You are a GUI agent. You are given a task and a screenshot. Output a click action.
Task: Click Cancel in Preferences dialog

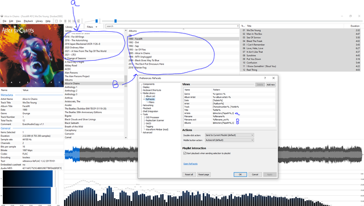[x=255, y=174]
